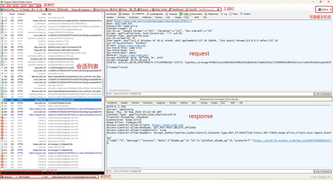Sort sessions by the Result column
The width and height of the screenshot is (333, 180).
click(x=12, y=14)
